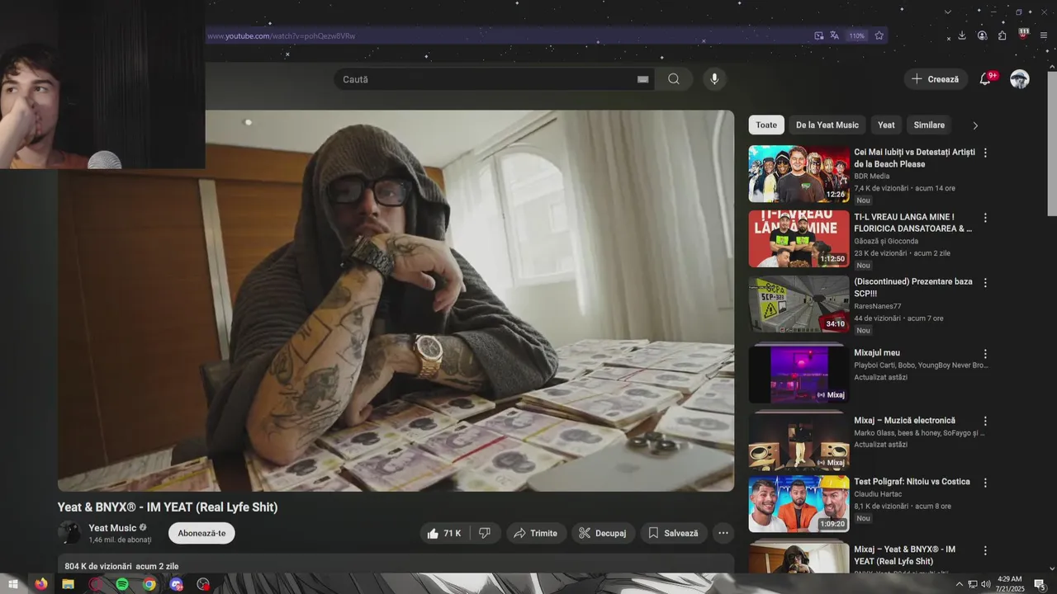Open the on-screen keyboard icon in search
Image resolution: width=1057 pixels, height=594 pixels.
642,79
